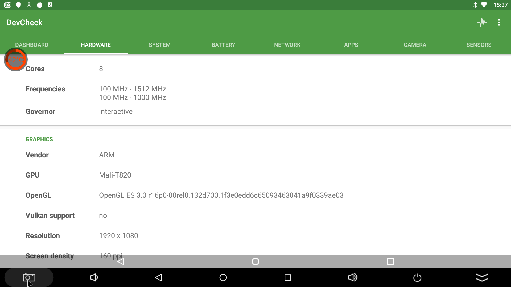The image size is (511, 287).
Task: Open the Network tab
Action: (287, 45)
